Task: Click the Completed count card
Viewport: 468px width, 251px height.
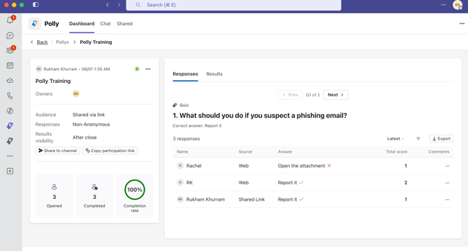Action: 94,196
